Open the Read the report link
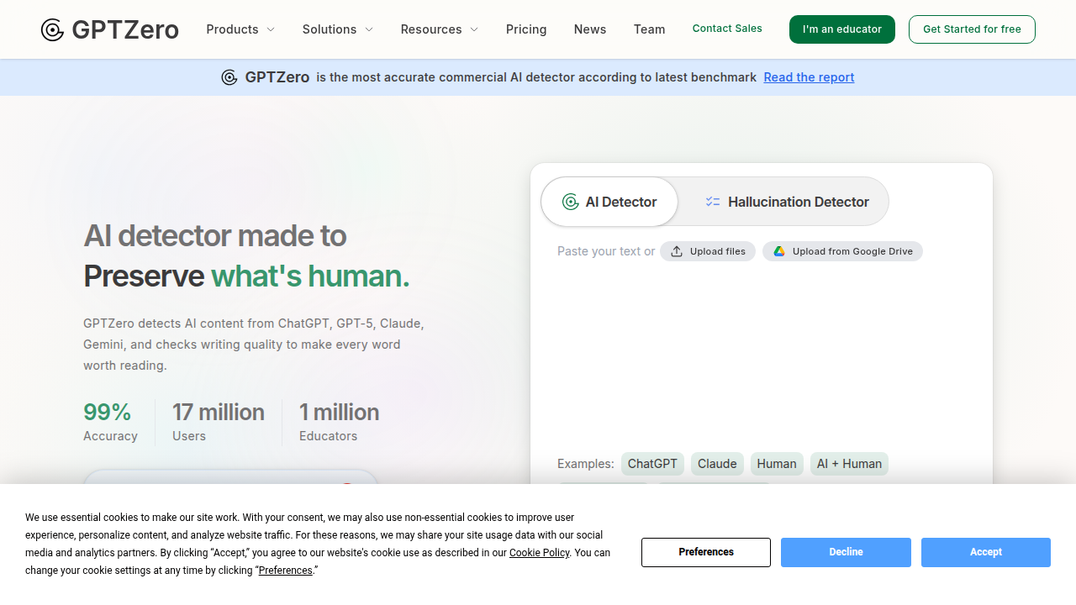The image size is (1076, 605). 809,77
